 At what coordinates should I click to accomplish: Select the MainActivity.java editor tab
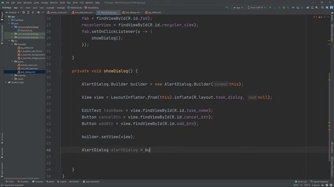coord(108,12)
